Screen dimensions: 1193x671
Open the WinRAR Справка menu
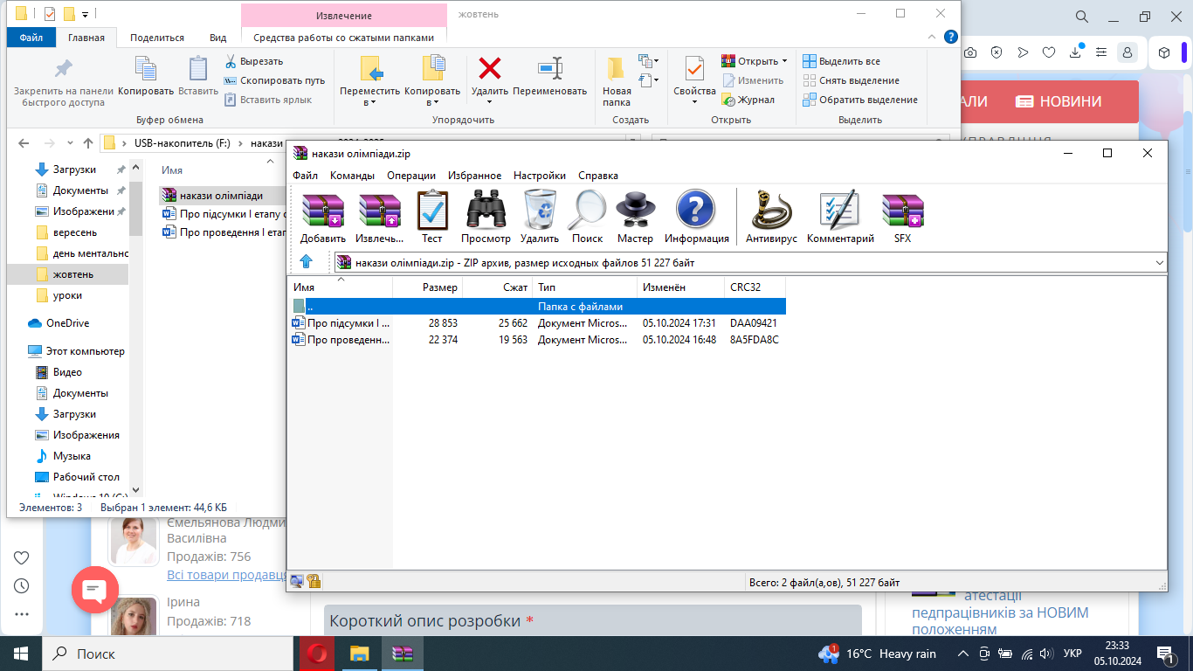tap(598, 176)
